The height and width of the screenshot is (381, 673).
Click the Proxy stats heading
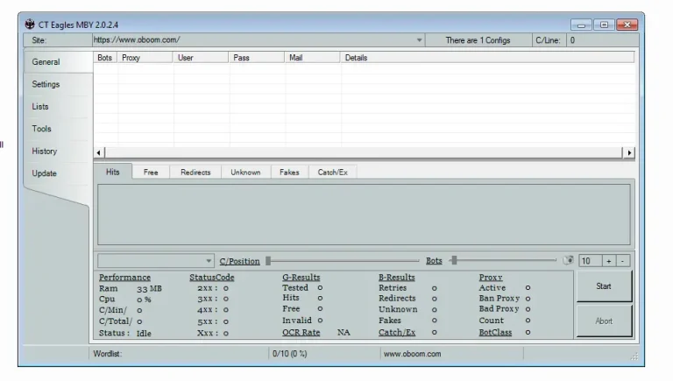[491, 277]
